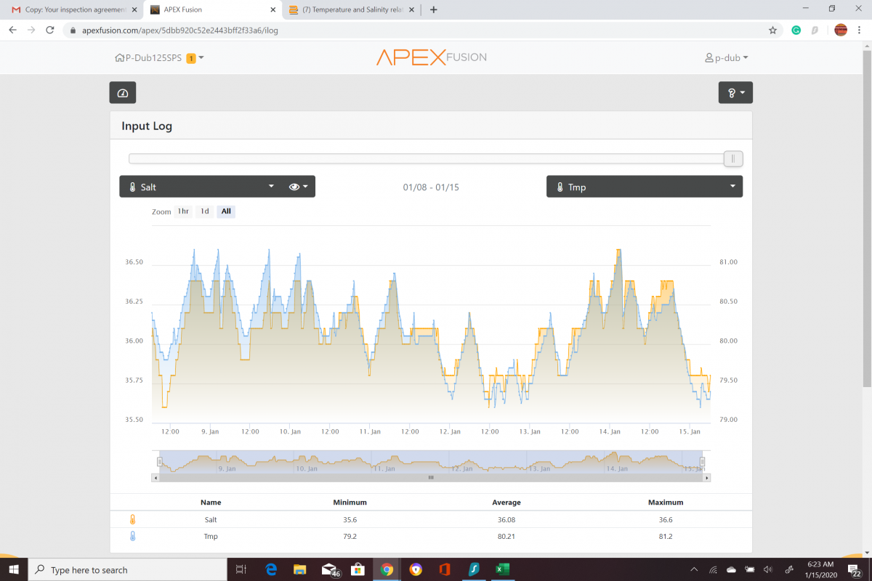Click the Salt row name in table
This screenshot has width=872, height=581.
click(x=211, y=520)
